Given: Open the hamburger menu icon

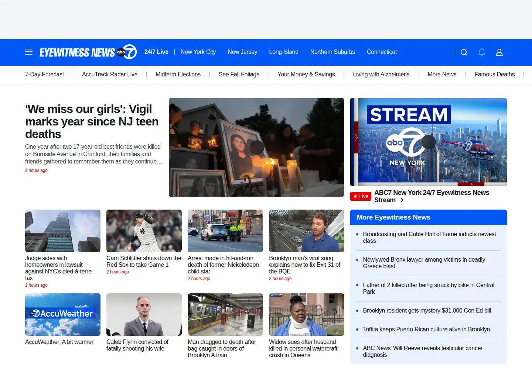Looking at the screenshot, I should point(29,52).
